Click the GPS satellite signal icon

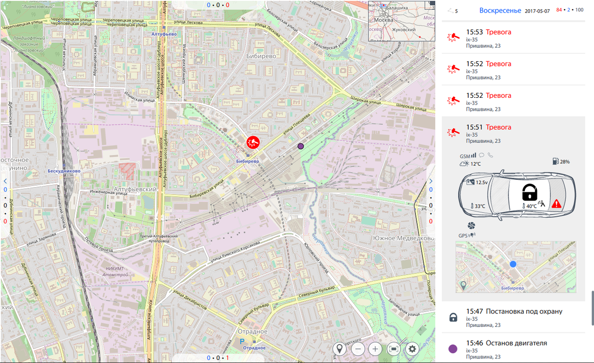472,236
